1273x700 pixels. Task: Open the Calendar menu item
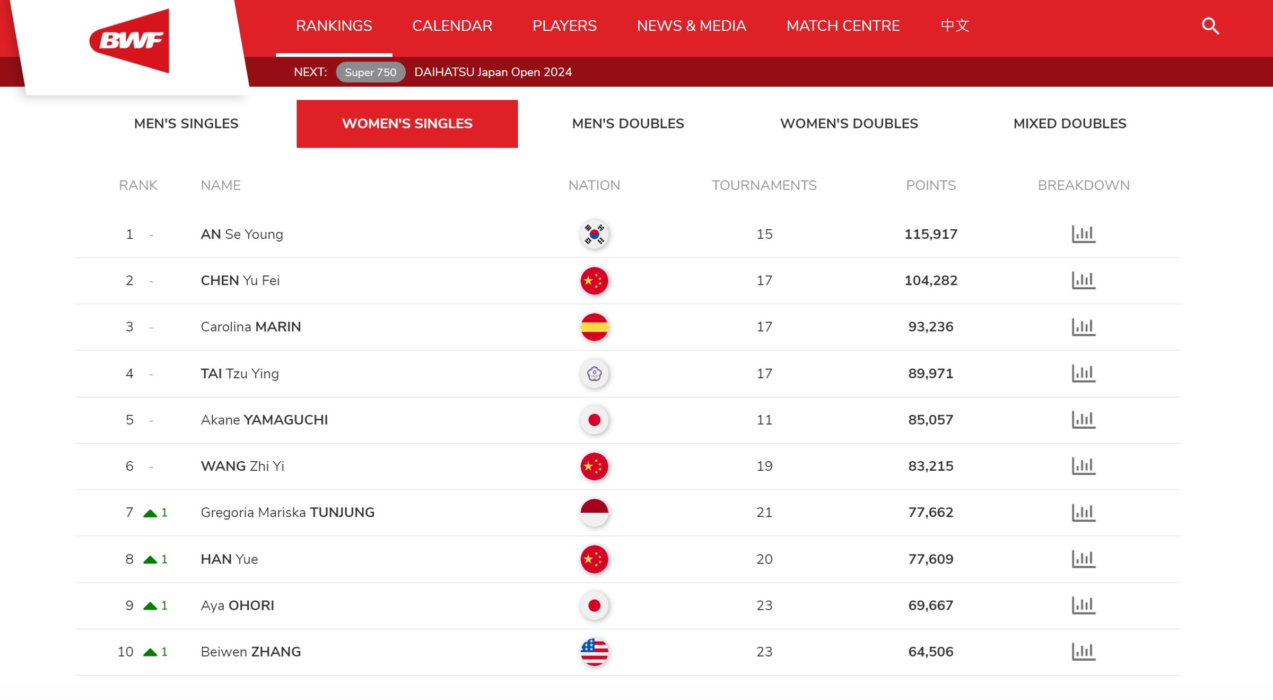pyautogui.click(x=452, y=26)
